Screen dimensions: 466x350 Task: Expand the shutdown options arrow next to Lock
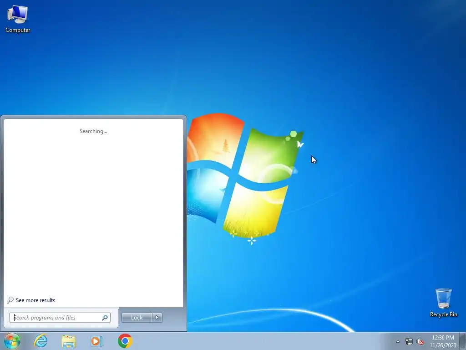coord(157,318)
